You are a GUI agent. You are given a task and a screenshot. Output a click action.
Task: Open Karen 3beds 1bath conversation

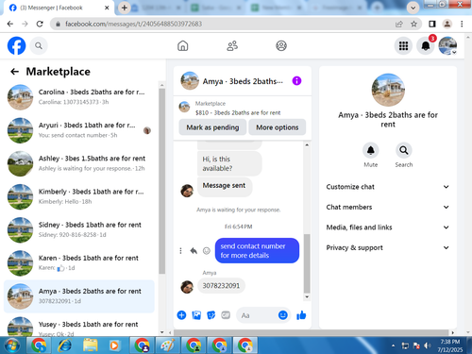pyautogui.click(x=79, y=263)
